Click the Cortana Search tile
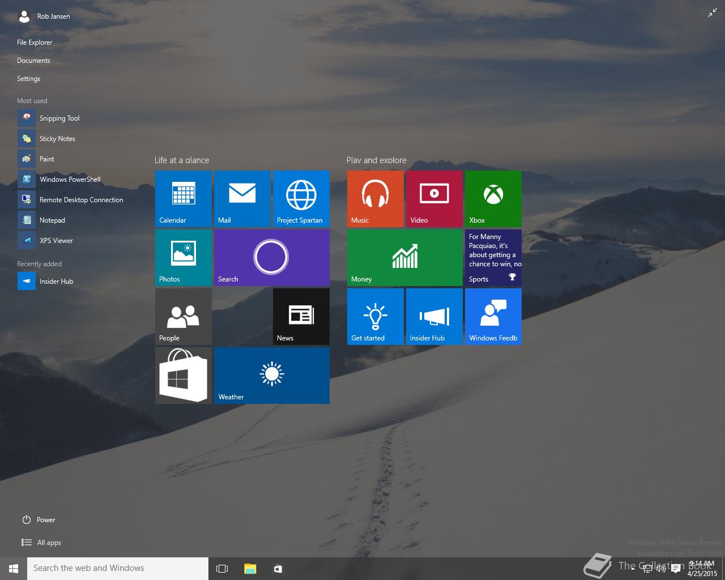 coord(272,258)
